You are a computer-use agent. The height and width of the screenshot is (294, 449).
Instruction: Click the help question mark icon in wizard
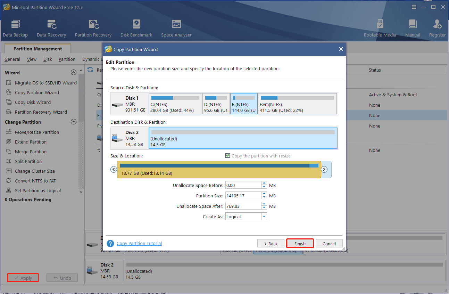point(110,244)
